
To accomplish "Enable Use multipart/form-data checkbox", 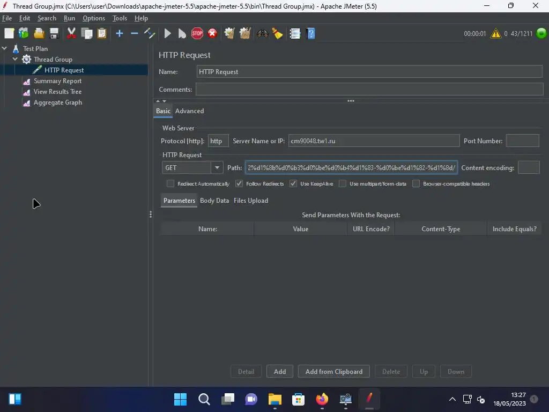I will point(343,183).
